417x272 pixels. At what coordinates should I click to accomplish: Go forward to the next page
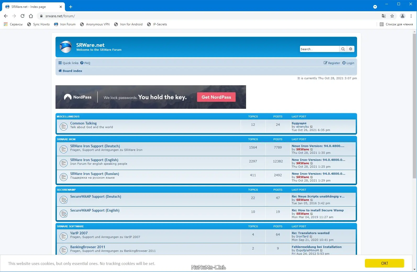pyautogui.click(x=14, y=16)
